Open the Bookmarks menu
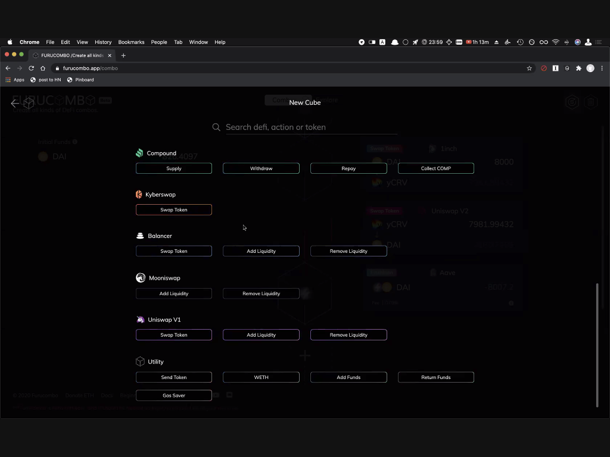The width and height of the screenshot is (610, 457). 131,42
